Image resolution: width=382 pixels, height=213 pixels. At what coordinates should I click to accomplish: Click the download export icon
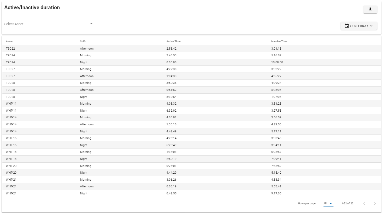370,9
